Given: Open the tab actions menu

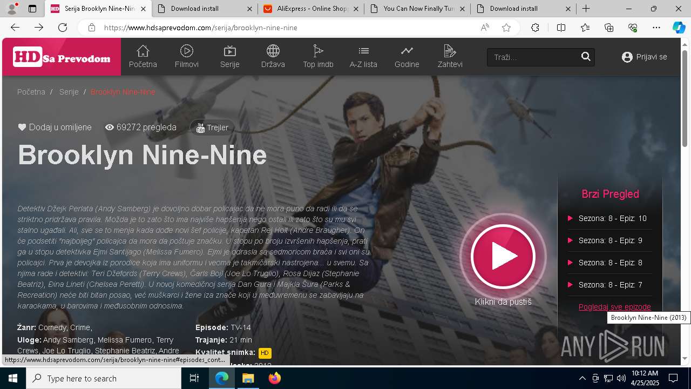Looking at the screenshot, I should (x=32, y=9).
